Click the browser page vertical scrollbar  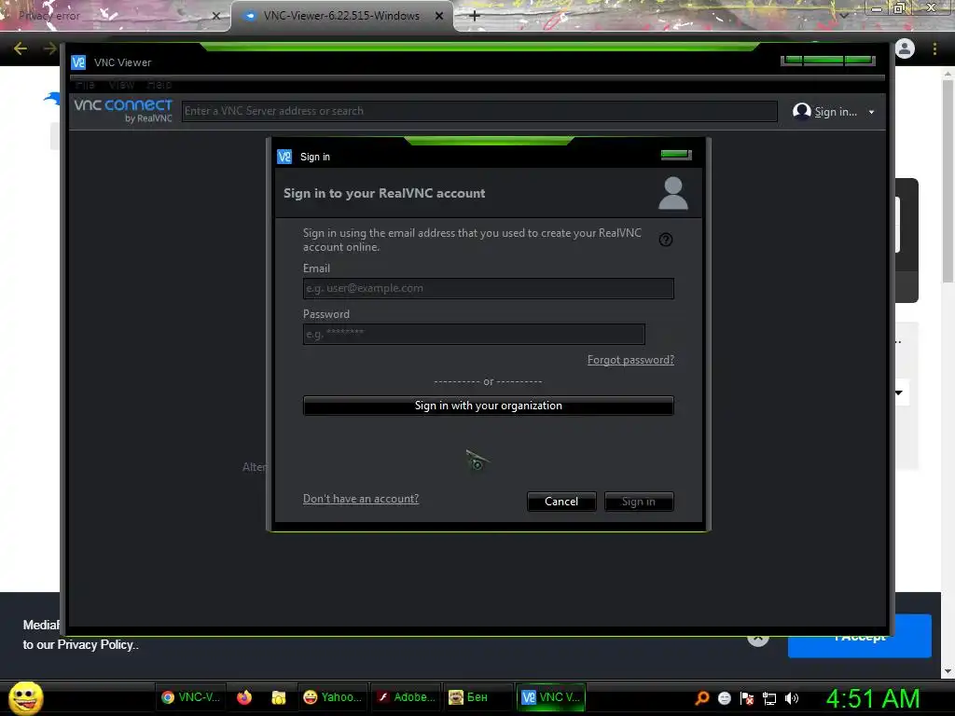click(948, 183)
